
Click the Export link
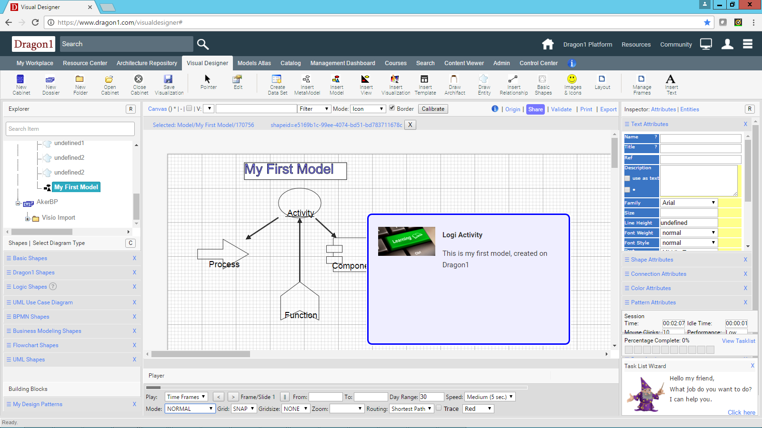tap(608, 109)
